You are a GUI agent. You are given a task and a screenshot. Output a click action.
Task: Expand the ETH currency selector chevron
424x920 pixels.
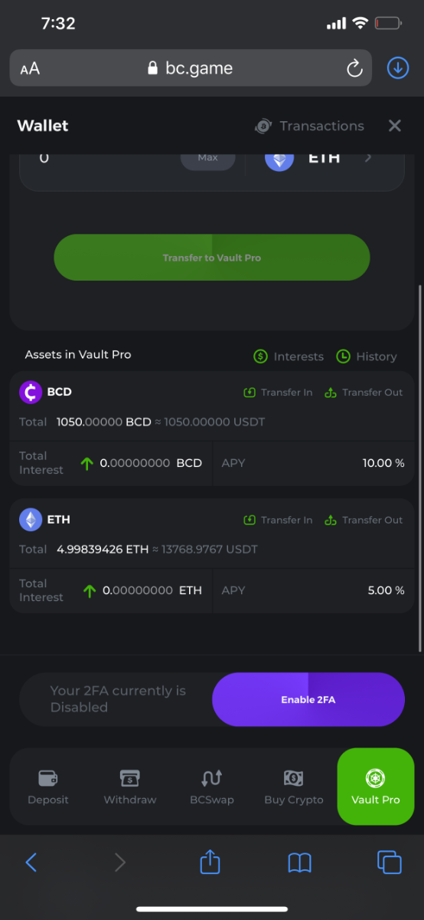(x=368, y=158)
